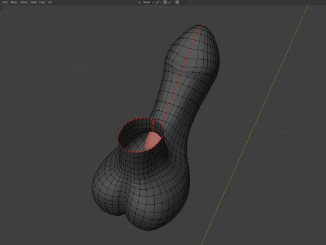Open the Add menu
The width and height of the screenshot is (326, 245).
(x=5, y=2)
